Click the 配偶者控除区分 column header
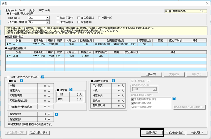Image resolution: width=211 pixels, height=139 pixels. click(115, 40)
